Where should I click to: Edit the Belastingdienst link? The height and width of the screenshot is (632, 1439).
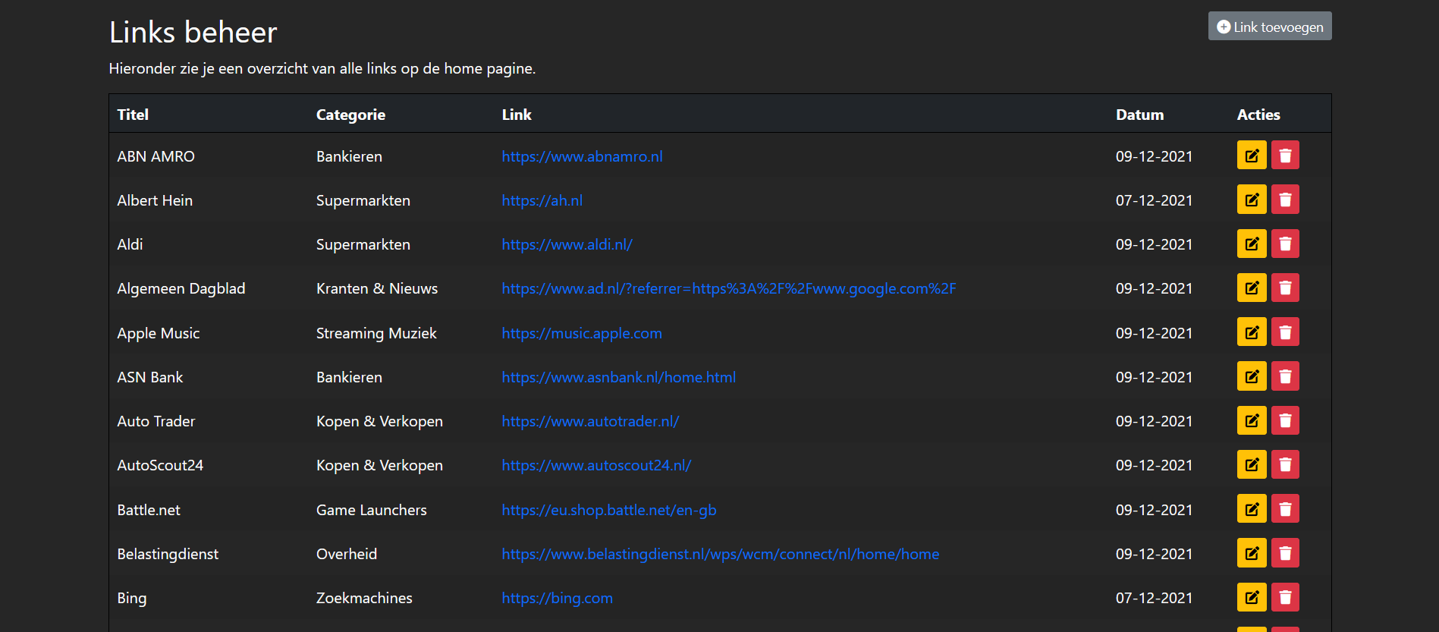[1252, 553]
